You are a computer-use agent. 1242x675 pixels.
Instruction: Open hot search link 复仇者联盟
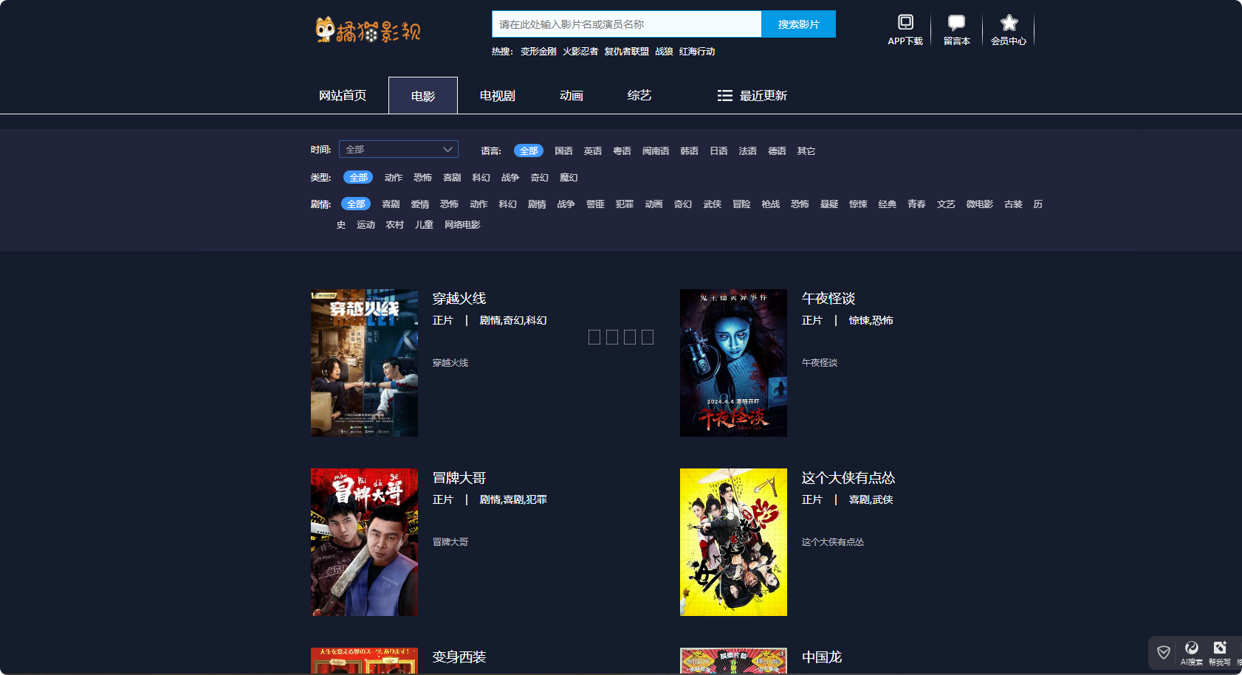[627, 52]
